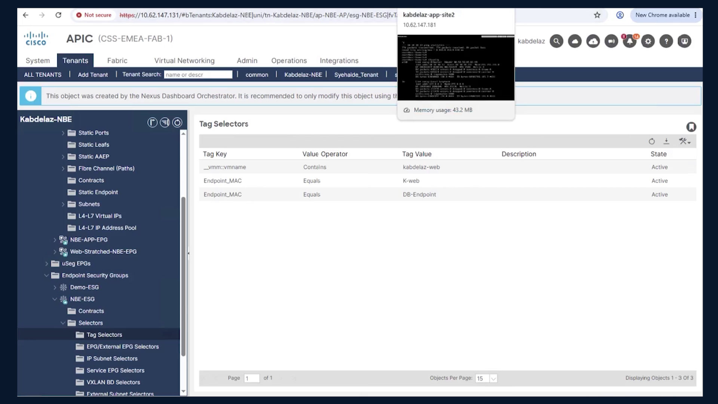
Task: Download the Tag Selectors table data
Action: 666,141
